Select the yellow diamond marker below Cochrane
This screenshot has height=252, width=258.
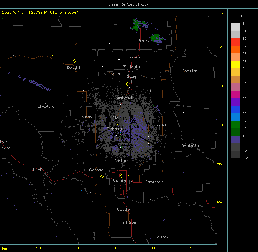102,177
